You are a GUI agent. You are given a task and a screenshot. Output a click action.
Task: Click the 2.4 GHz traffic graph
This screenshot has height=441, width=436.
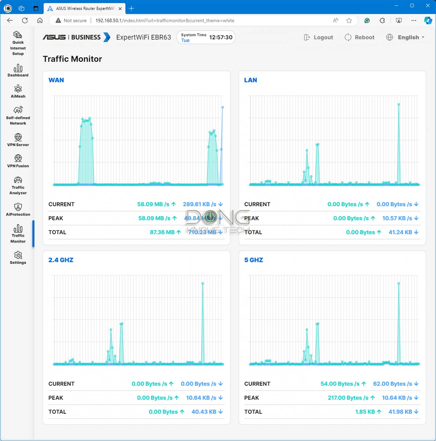click(x=138, y=320)
